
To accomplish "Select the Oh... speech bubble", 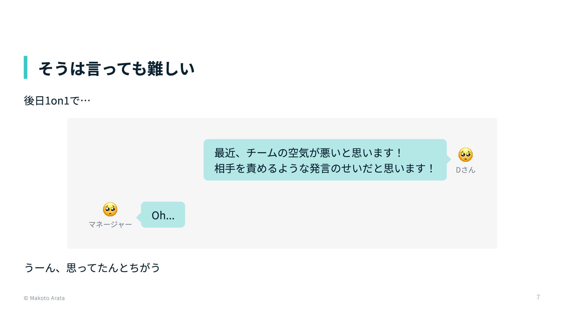I will (x=163, y=215).
